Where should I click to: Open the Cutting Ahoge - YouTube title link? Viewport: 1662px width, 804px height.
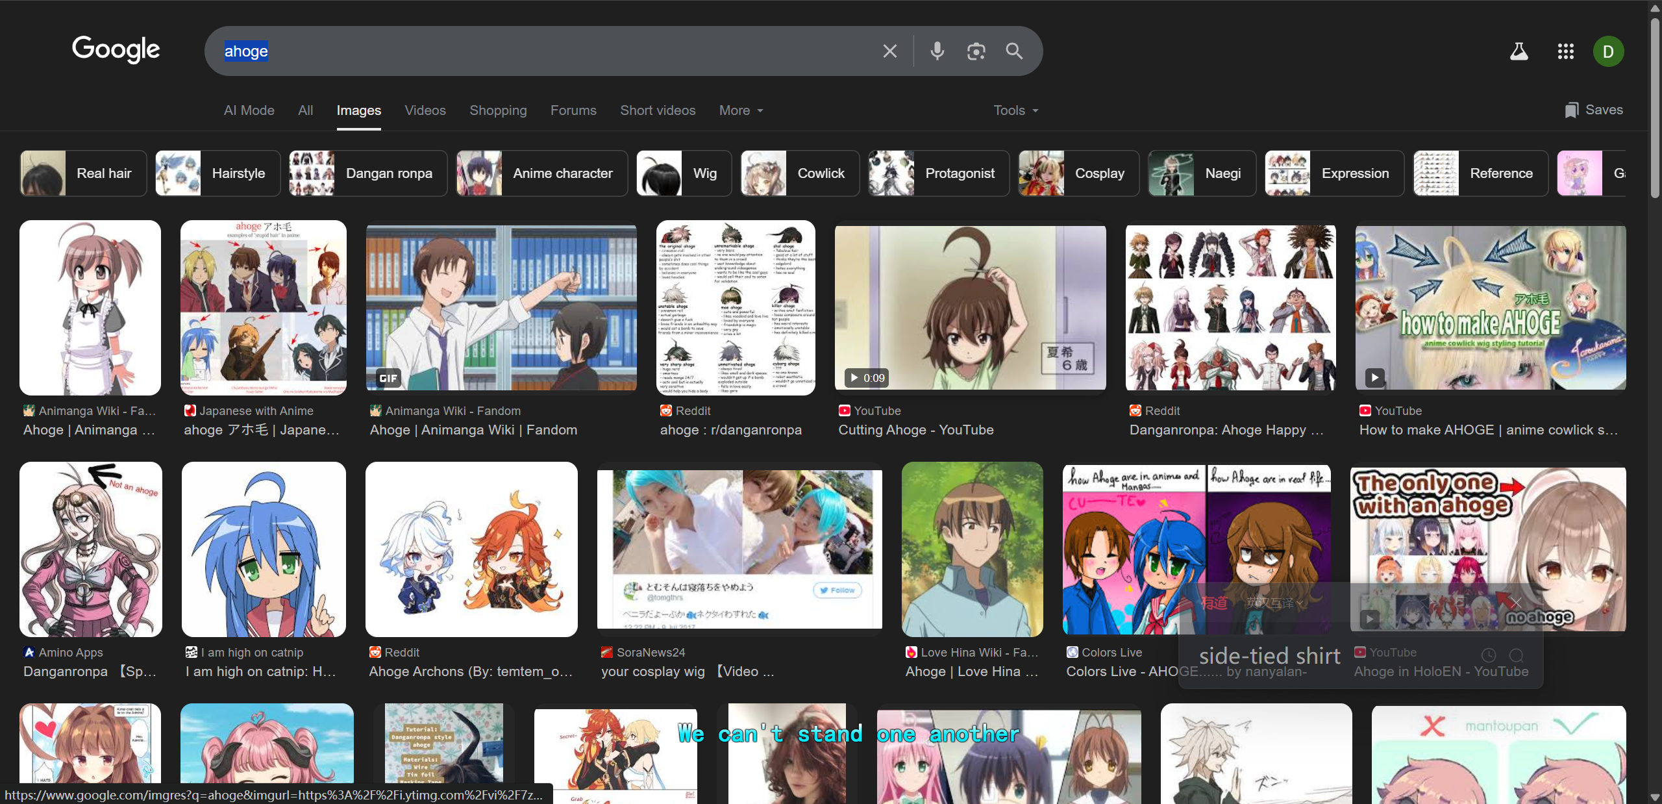(x=916, y=430)
